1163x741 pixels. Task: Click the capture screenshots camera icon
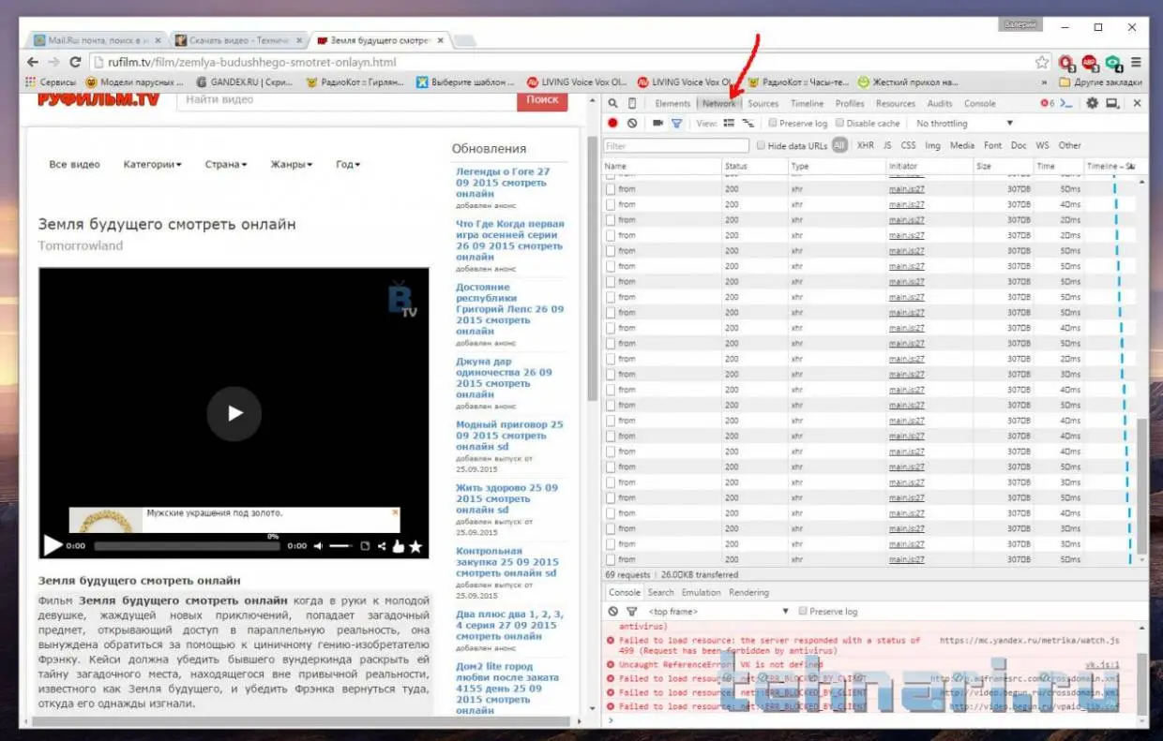coord(657,124)
